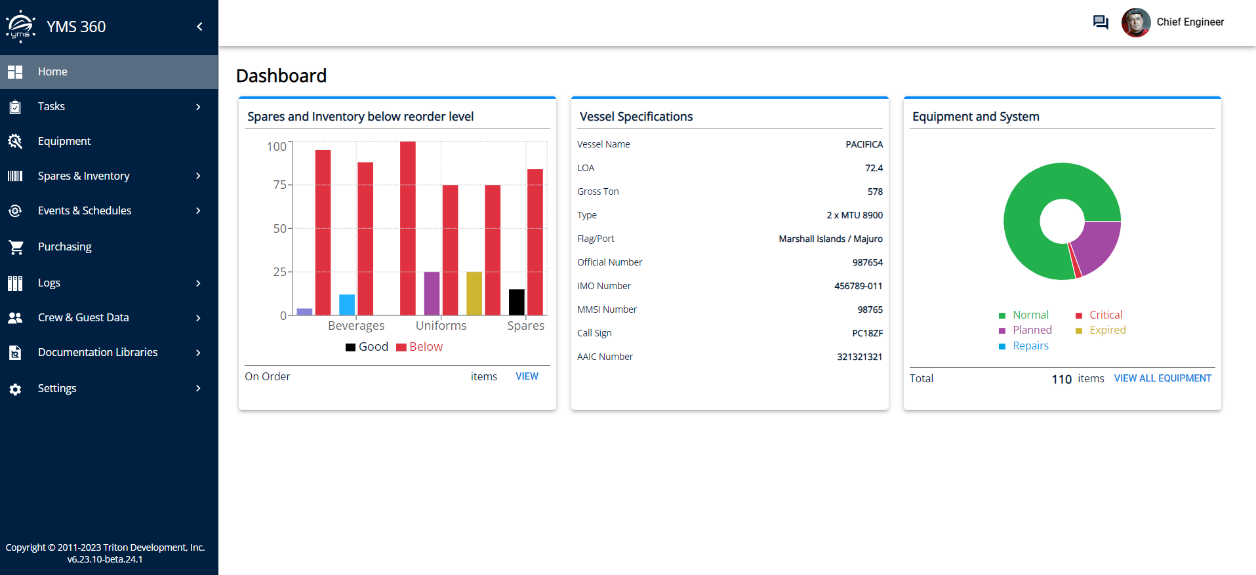Expand the Events & Schedules submenu arrow
Screen dimensions: 1256x575
pyautogui.click(x=198, y=210)
